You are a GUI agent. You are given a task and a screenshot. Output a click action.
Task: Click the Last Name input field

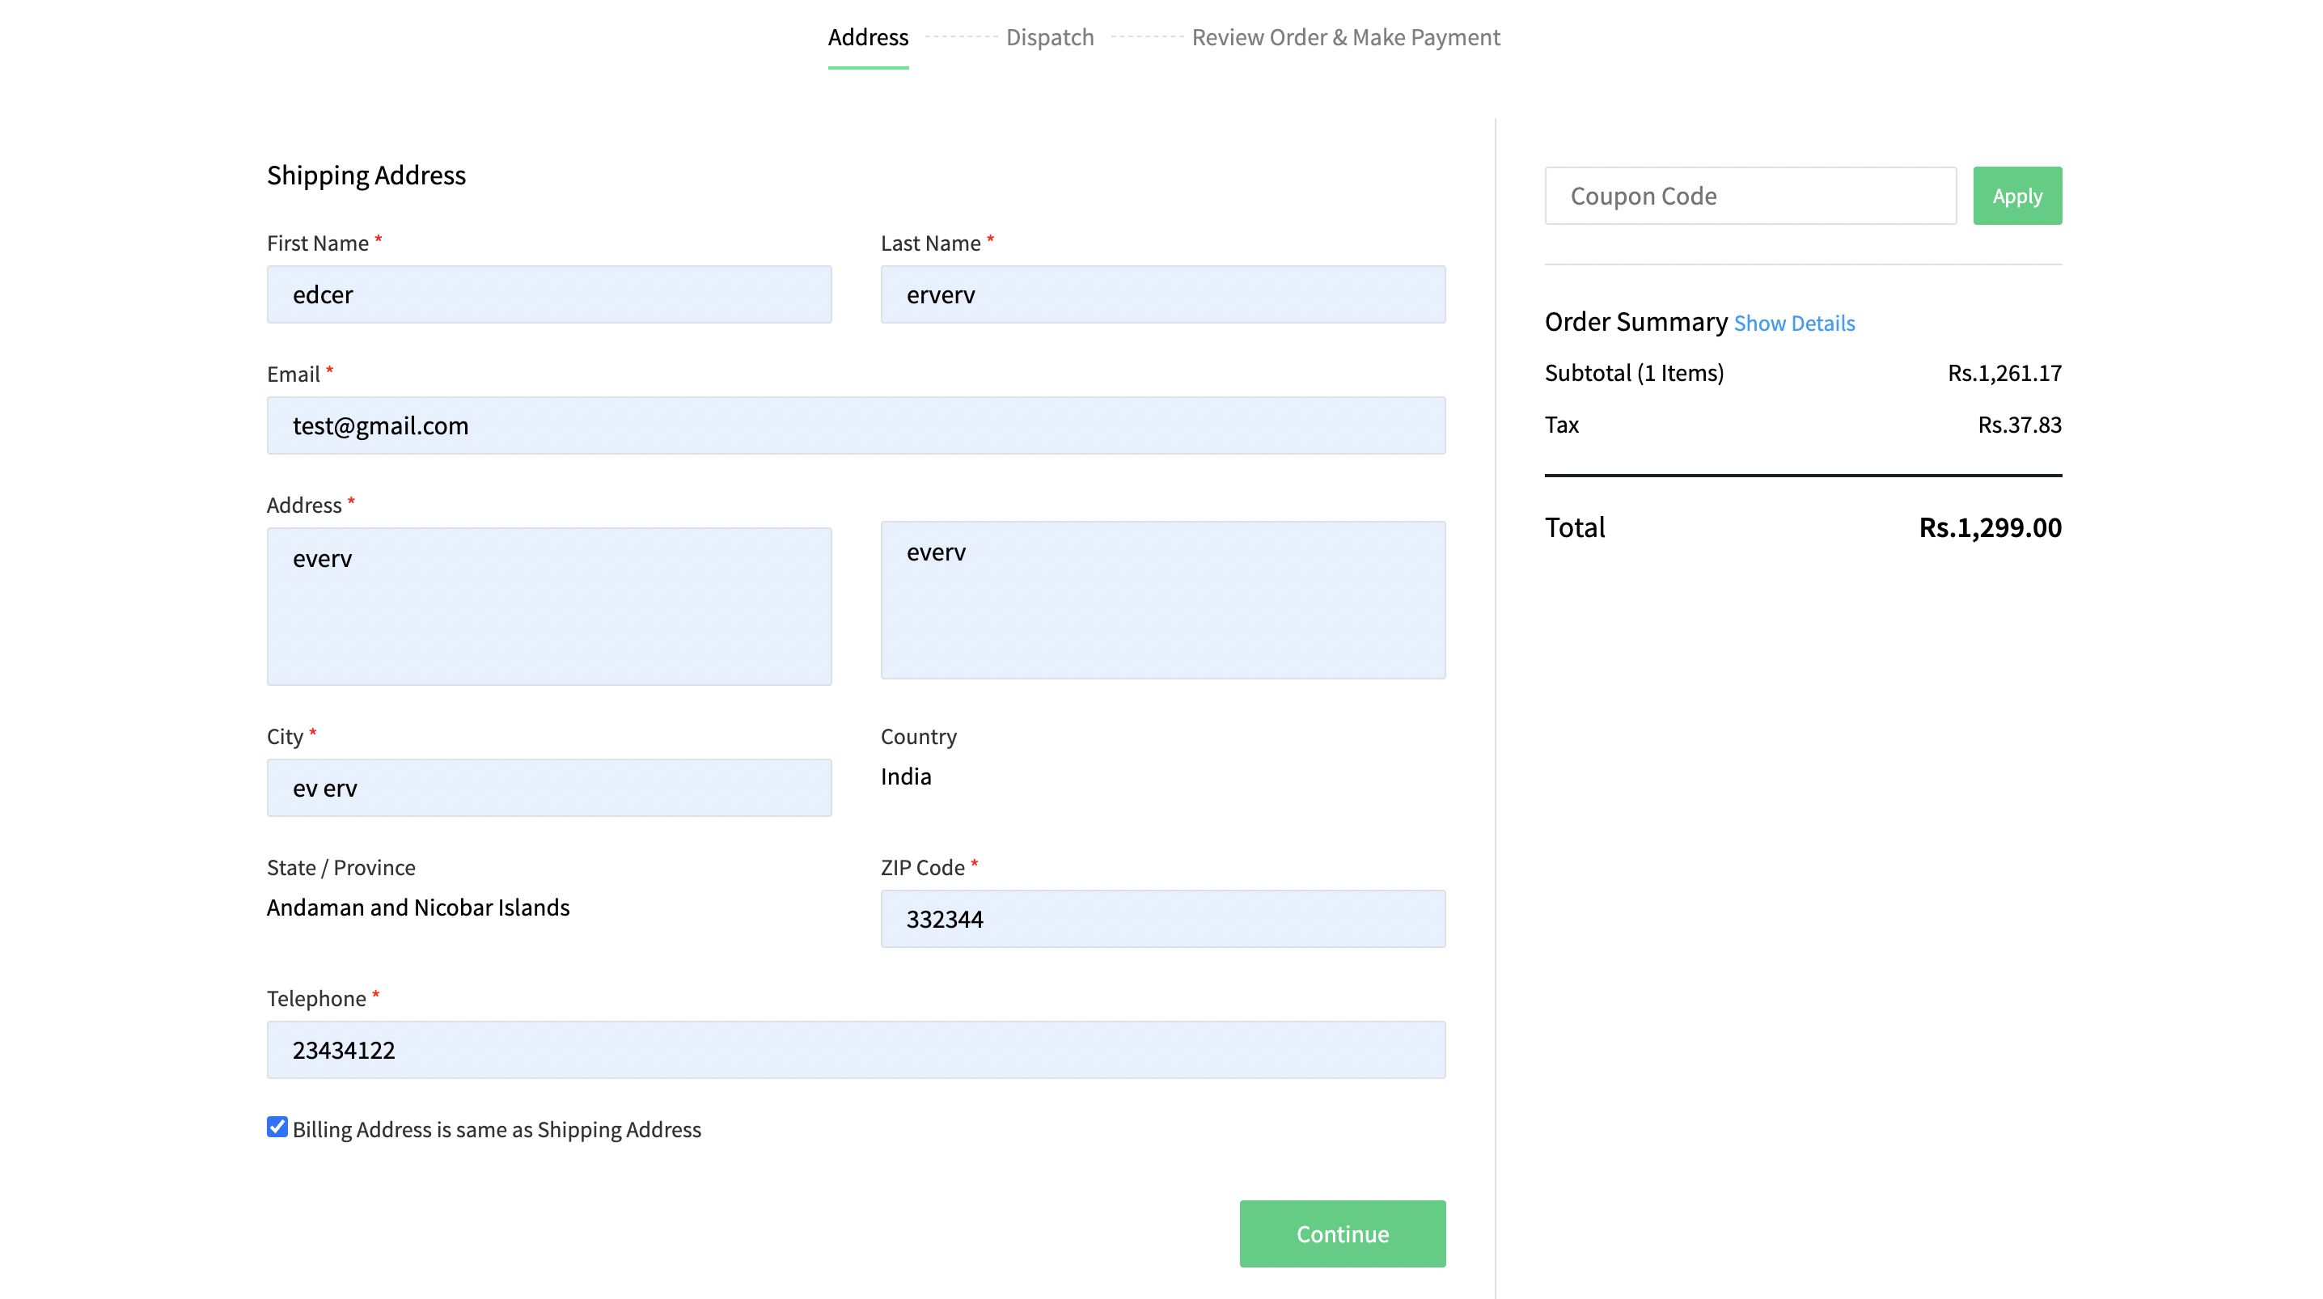coord(1162,294)
